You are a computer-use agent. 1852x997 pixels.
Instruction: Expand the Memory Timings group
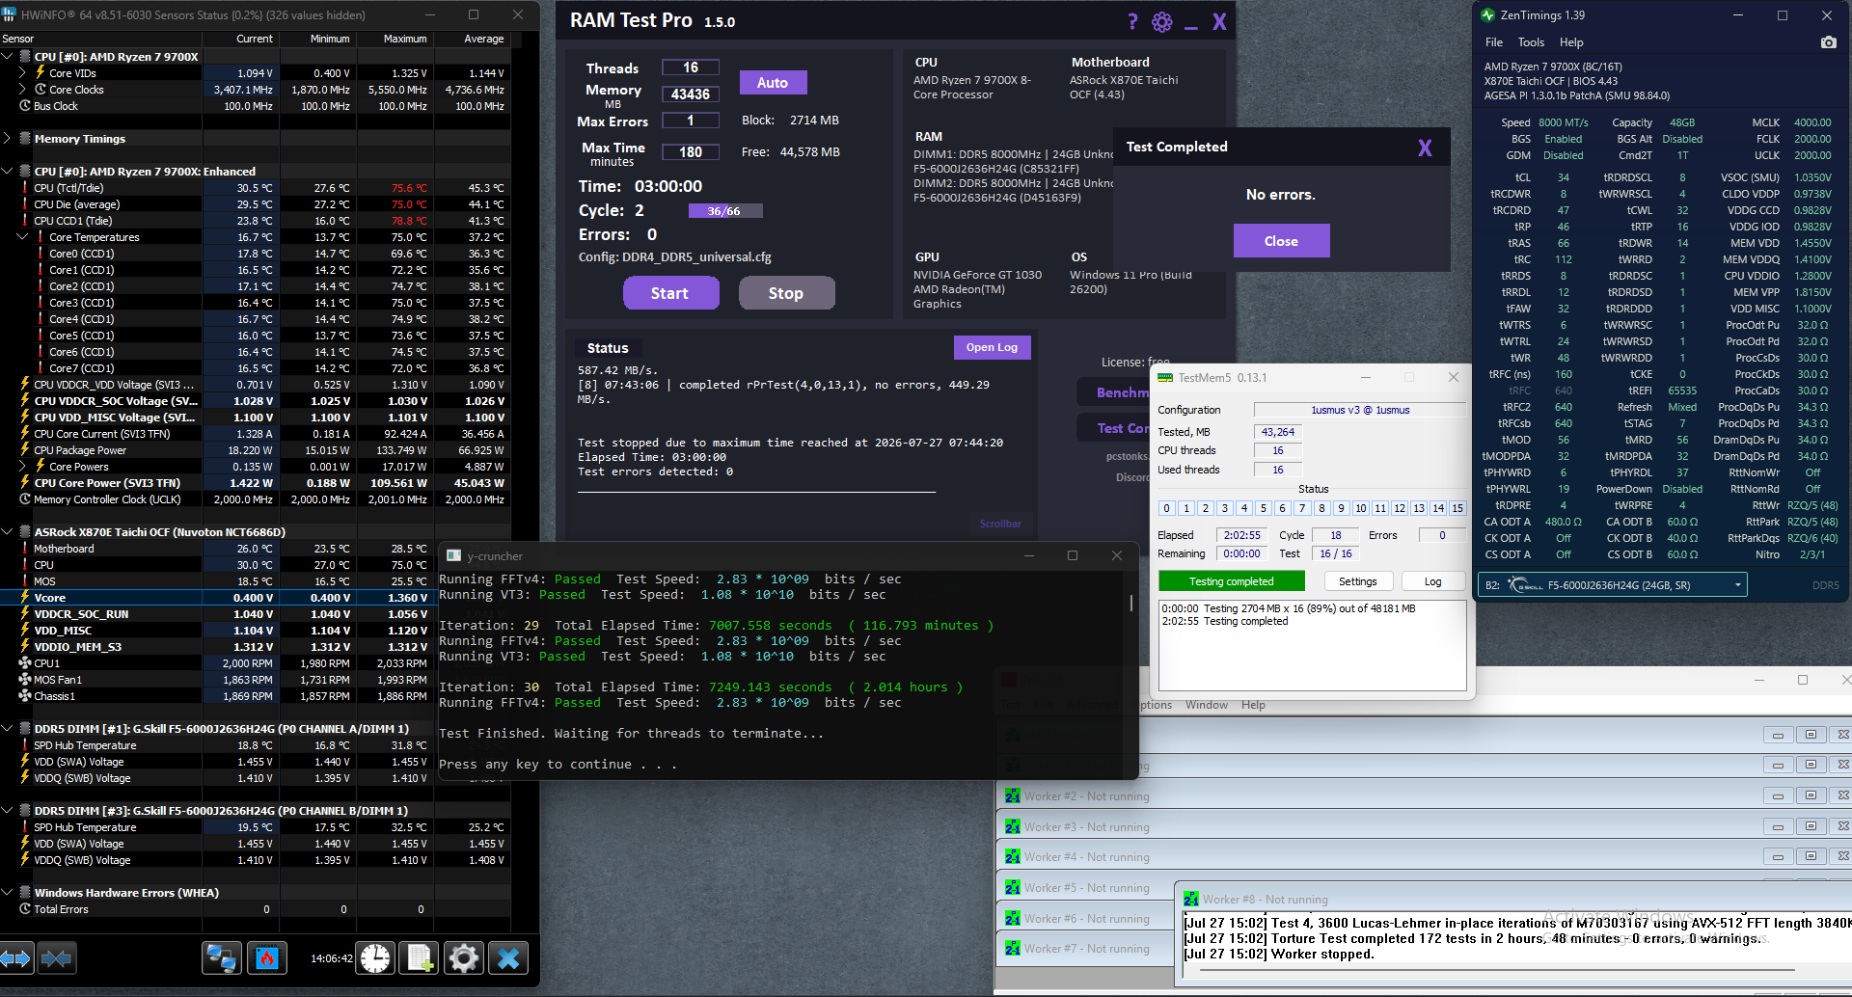(8, 139)
